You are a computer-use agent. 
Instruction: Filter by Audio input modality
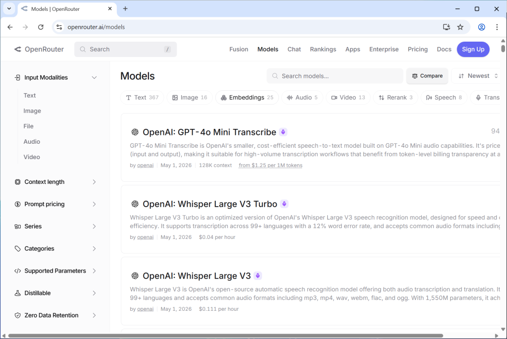tap(32, 141)
